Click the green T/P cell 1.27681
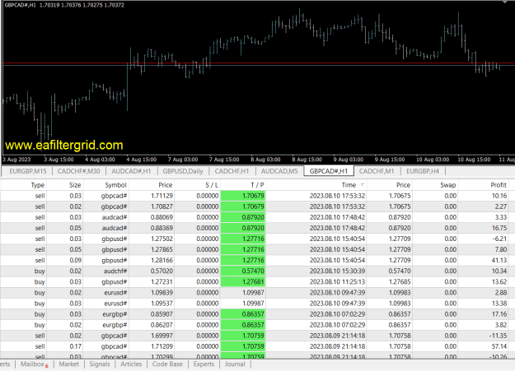The image size is (515, 371). 243,282
